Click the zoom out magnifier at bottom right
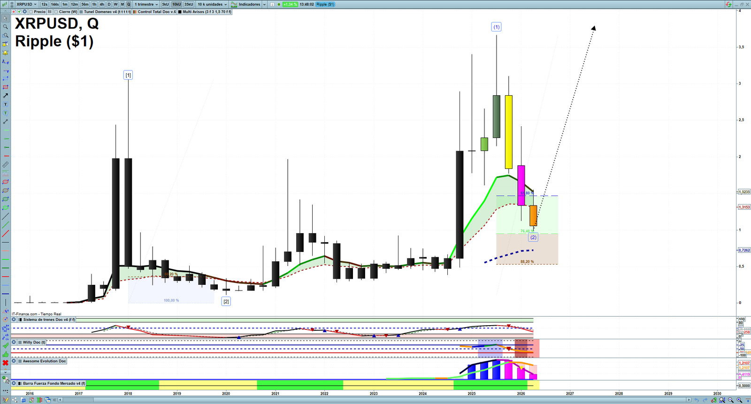 point(730,400)
